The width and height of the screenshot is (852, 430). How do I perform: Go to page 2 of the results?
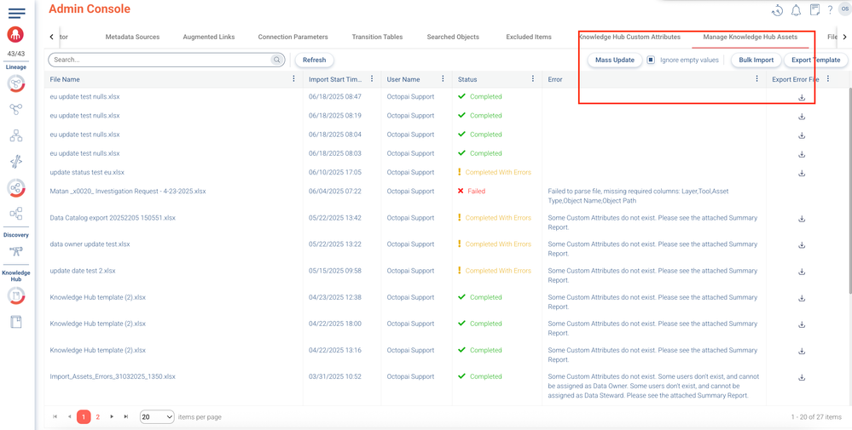(98, 417)
